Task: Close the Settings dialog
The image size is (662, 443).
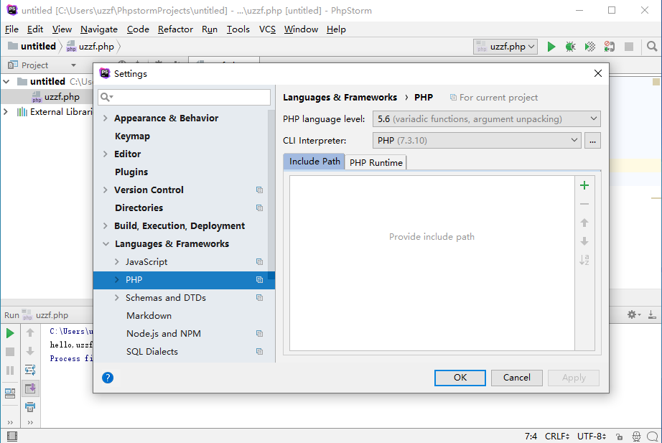Action: (x=598, y=73)
